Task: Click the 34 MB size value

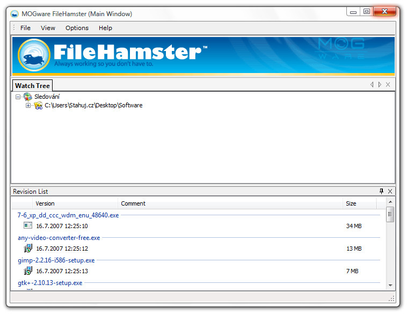Action: [354, 226]
